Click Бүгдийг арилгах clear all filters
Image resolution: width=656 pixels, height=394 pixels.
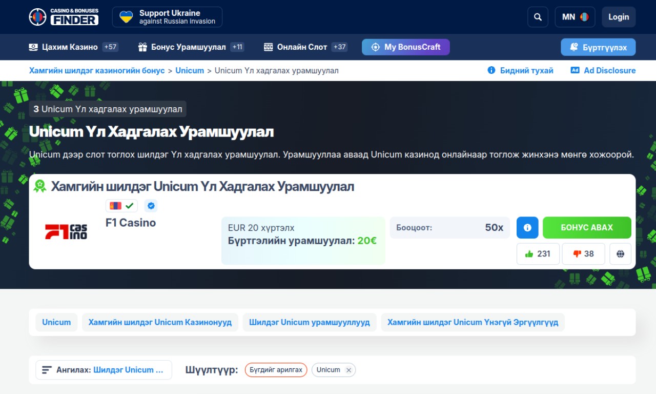pos(276,370)
